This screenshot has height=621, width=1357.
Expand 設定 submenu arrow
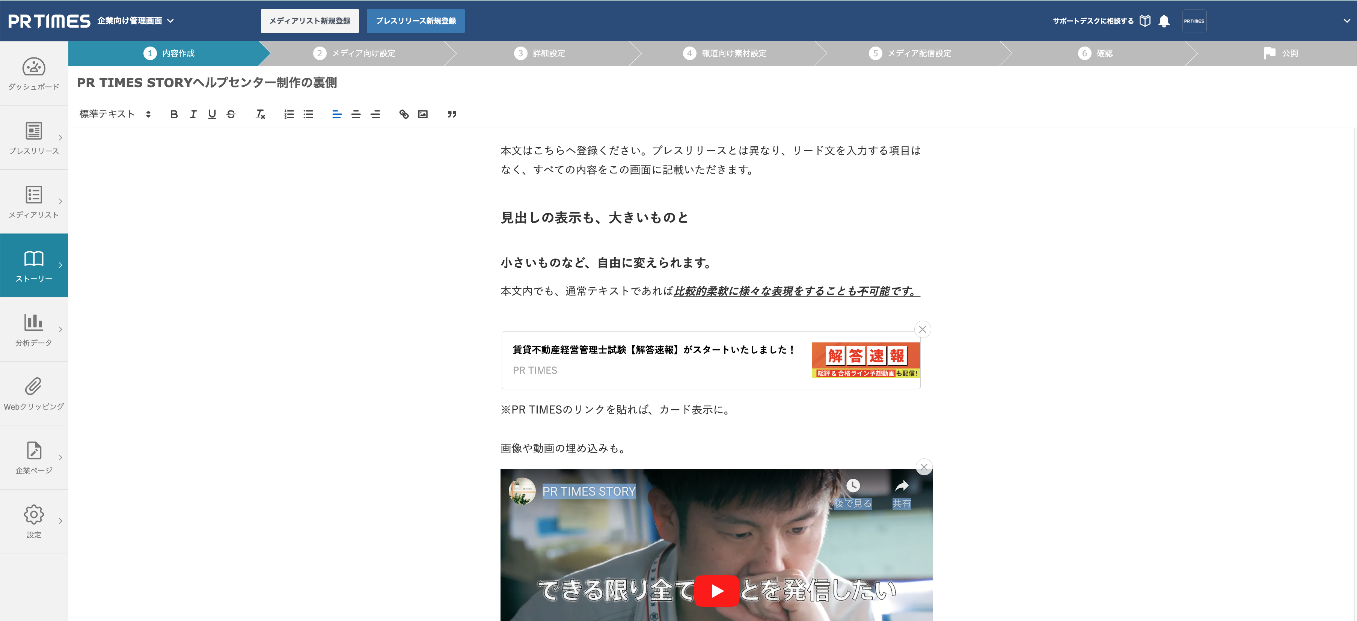click(60, 522)
